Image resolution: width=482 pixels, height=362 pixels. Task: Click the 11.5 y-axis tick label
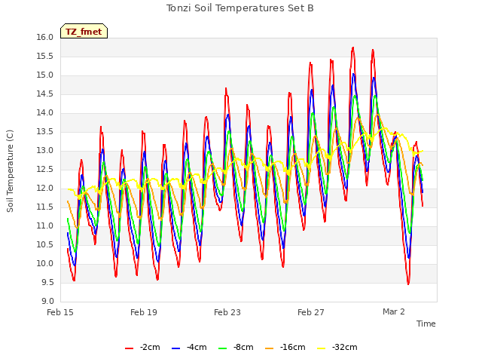coord(45,207)
